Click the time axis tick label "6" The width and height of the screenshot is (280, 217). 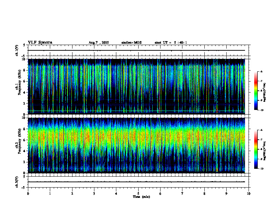coord(161,194)
